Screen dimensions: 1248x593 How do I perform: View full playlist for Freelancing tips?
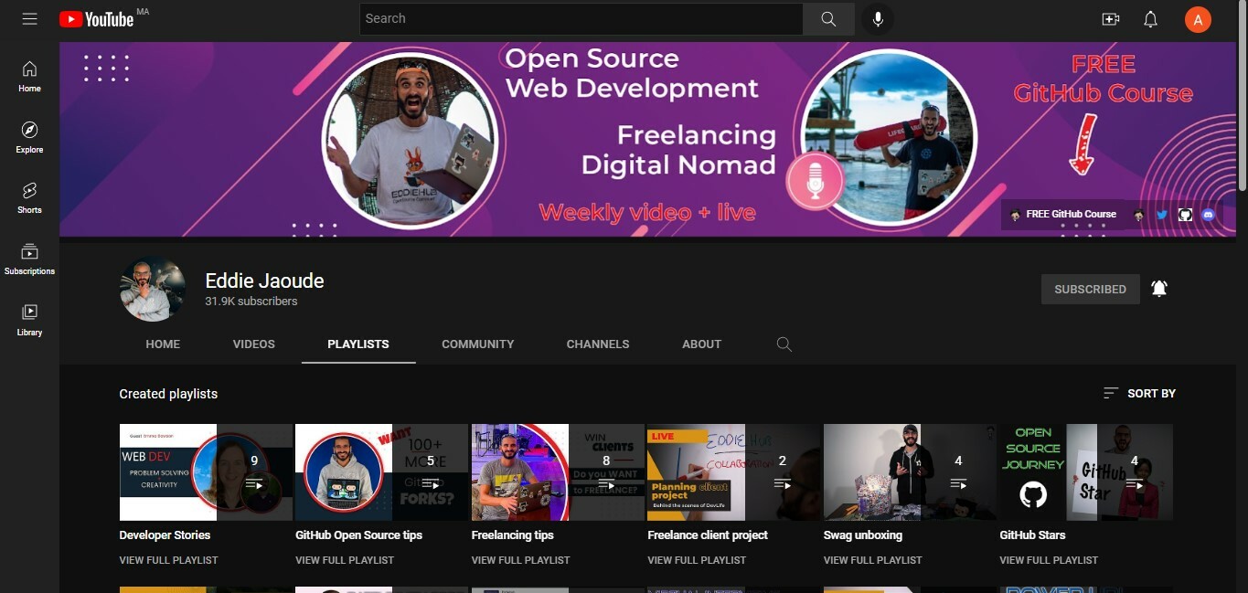(521, 560)
